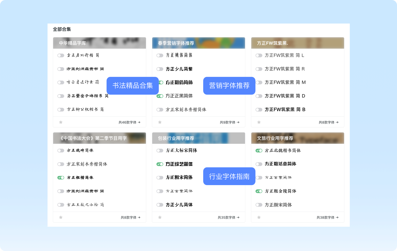Disable the 方正综艺简体 toggle

pyautogui.click(x=160, y=164)
